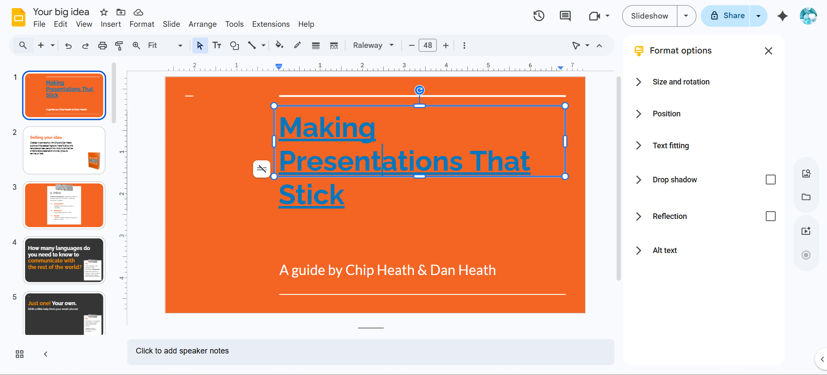This screenshot has height=375, width=827.
Task: Open the Fit zoom level dropdown
Action: [165, 45]
